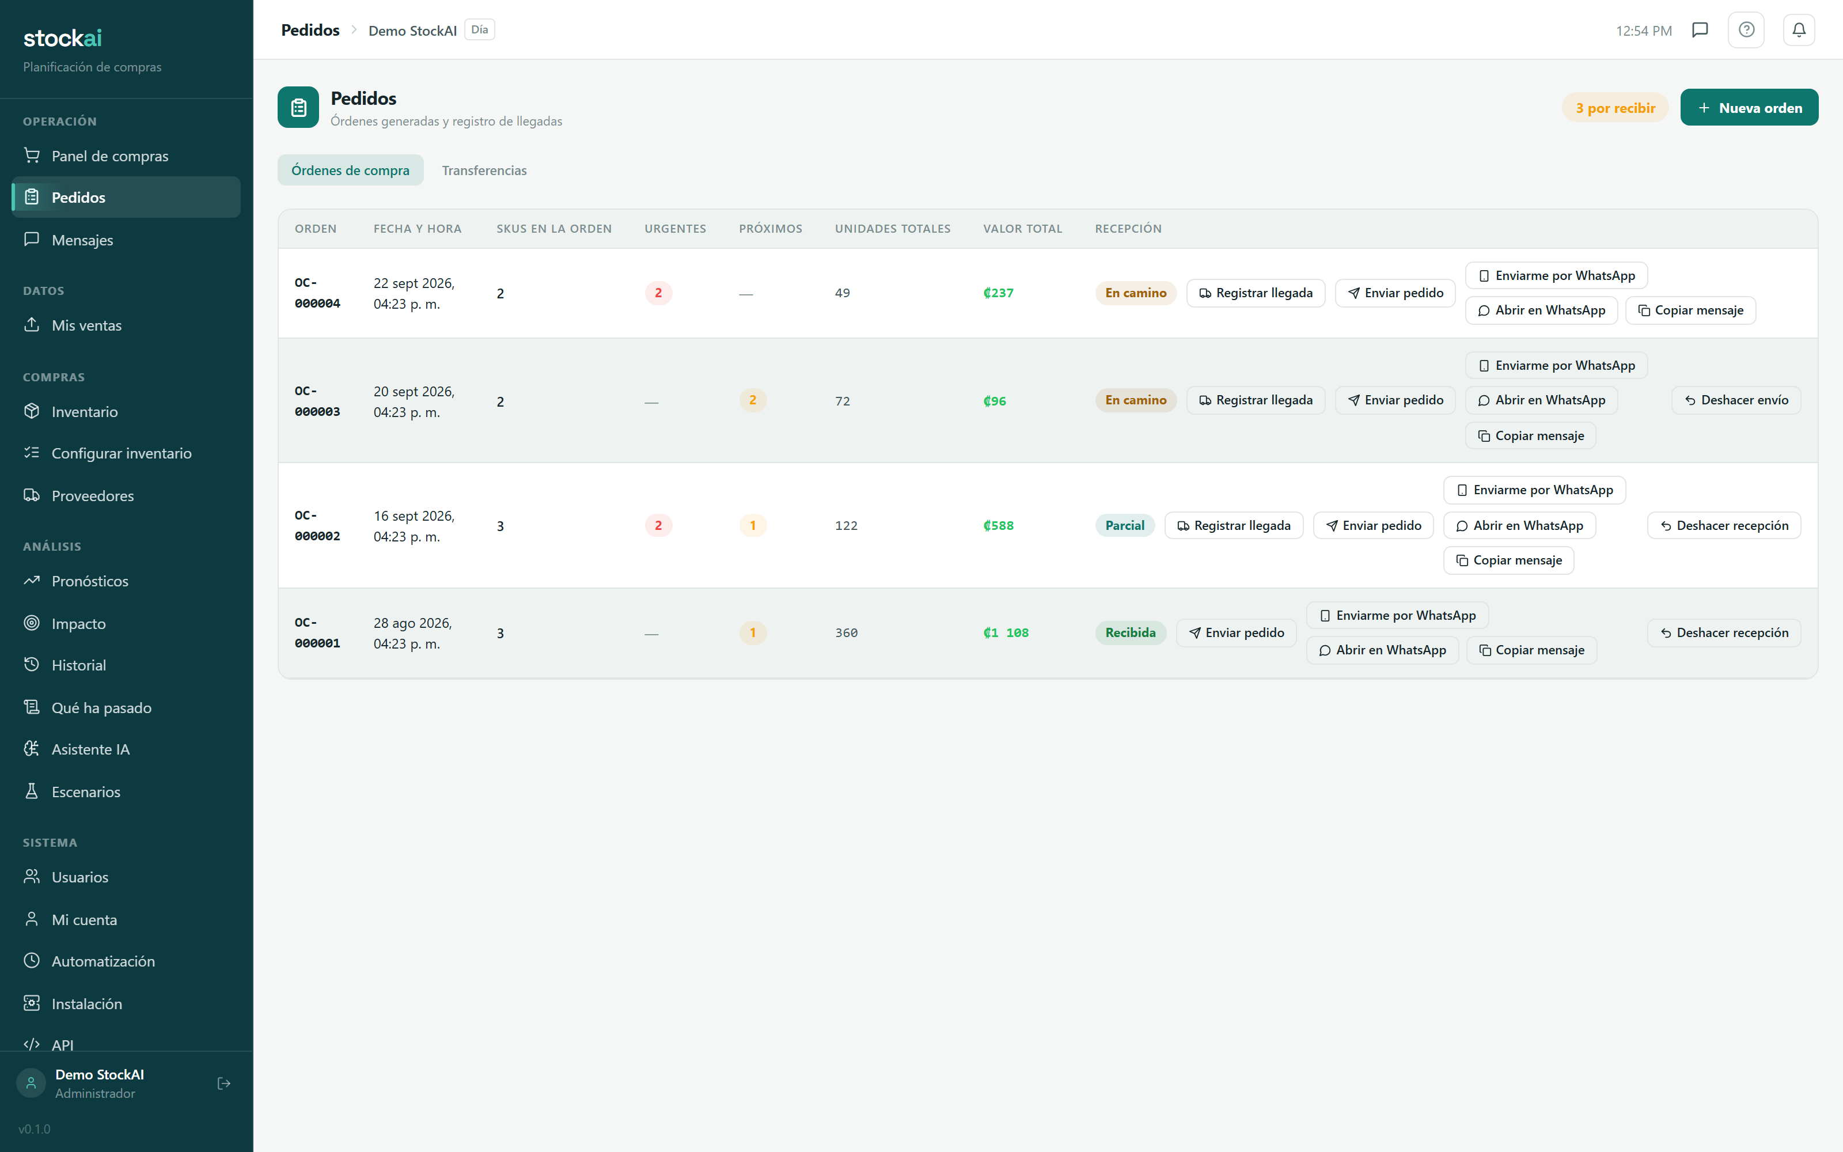Viewport: 1843px width, 1152px height.
Task: Click the Asistente IA brain icon
Action: tap(32, 749)
